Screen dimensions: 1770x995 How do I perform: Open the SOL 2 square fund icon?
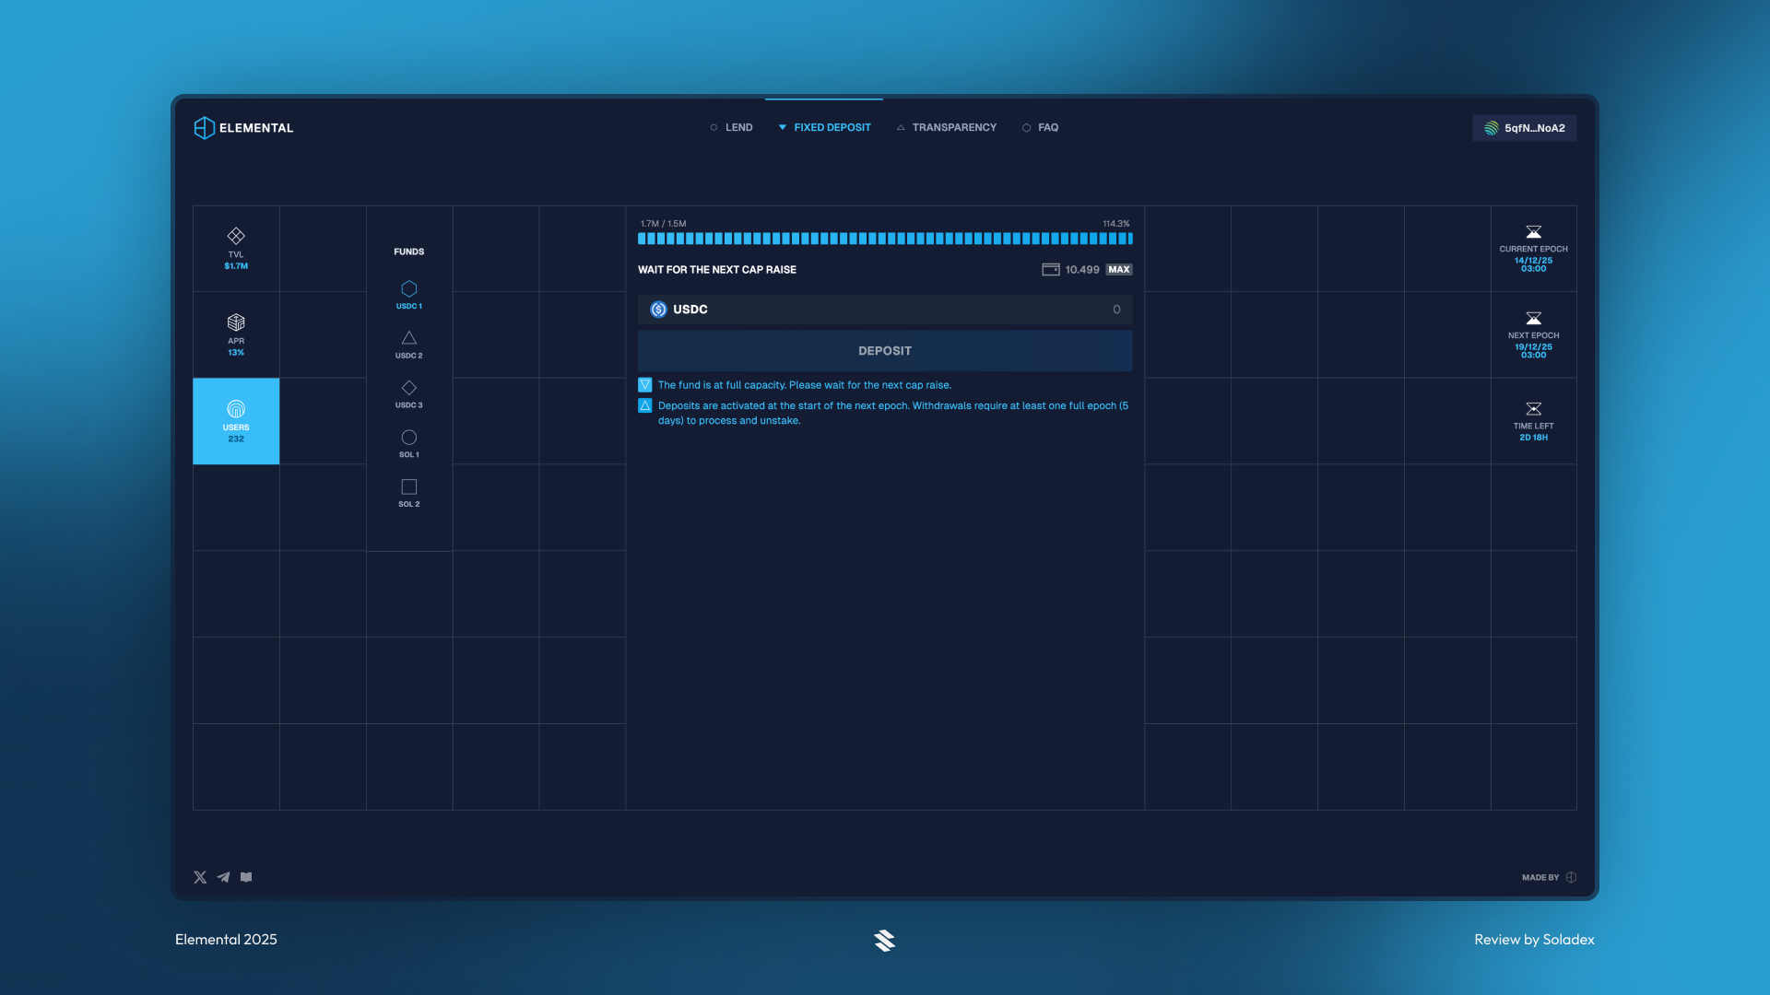(408, 487)
